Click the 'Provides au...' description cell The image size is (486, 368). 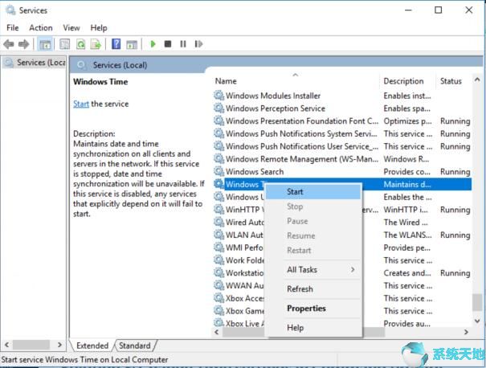406,323
